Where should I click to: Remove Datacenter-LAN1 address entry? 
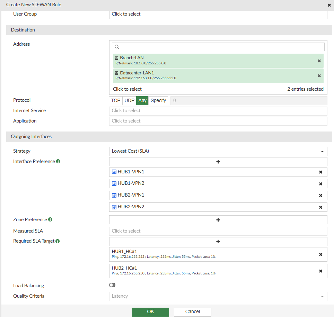(319, 76)
